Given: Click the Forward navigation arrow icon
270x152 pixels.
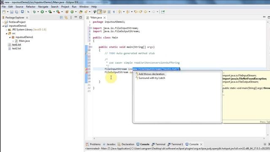Looking at the screenshot, I should point(154,12).
